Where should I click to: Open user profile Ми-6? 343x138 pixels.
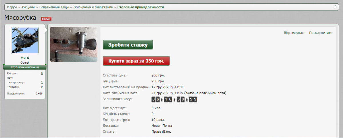pyautogui.click(x=25, y=58)
